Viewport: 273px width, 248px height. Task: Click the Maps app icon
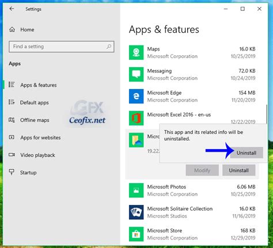point(136,52)
